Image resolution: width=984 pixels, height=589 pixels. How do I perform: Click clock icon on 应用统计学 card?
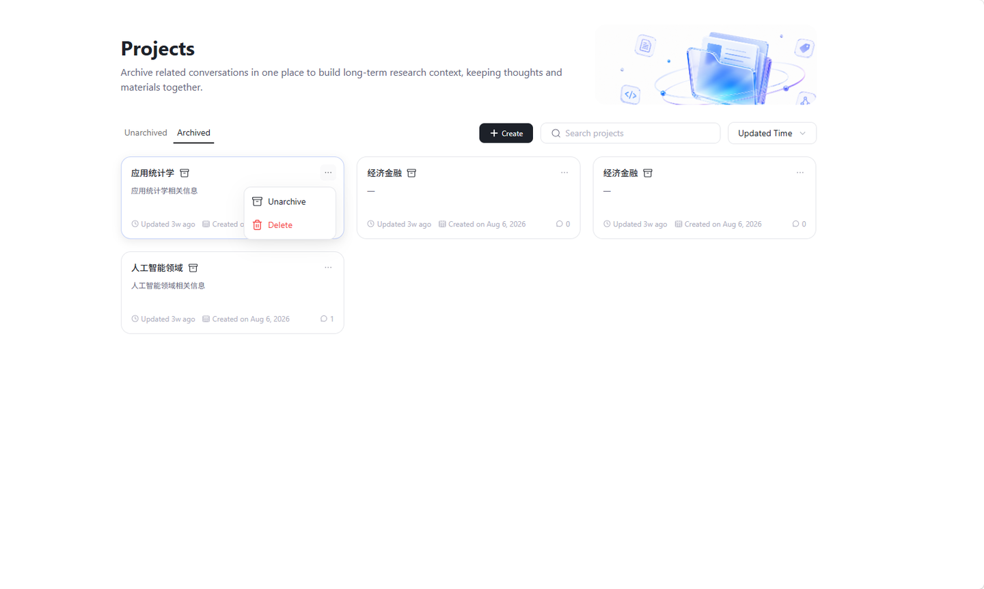135,224
